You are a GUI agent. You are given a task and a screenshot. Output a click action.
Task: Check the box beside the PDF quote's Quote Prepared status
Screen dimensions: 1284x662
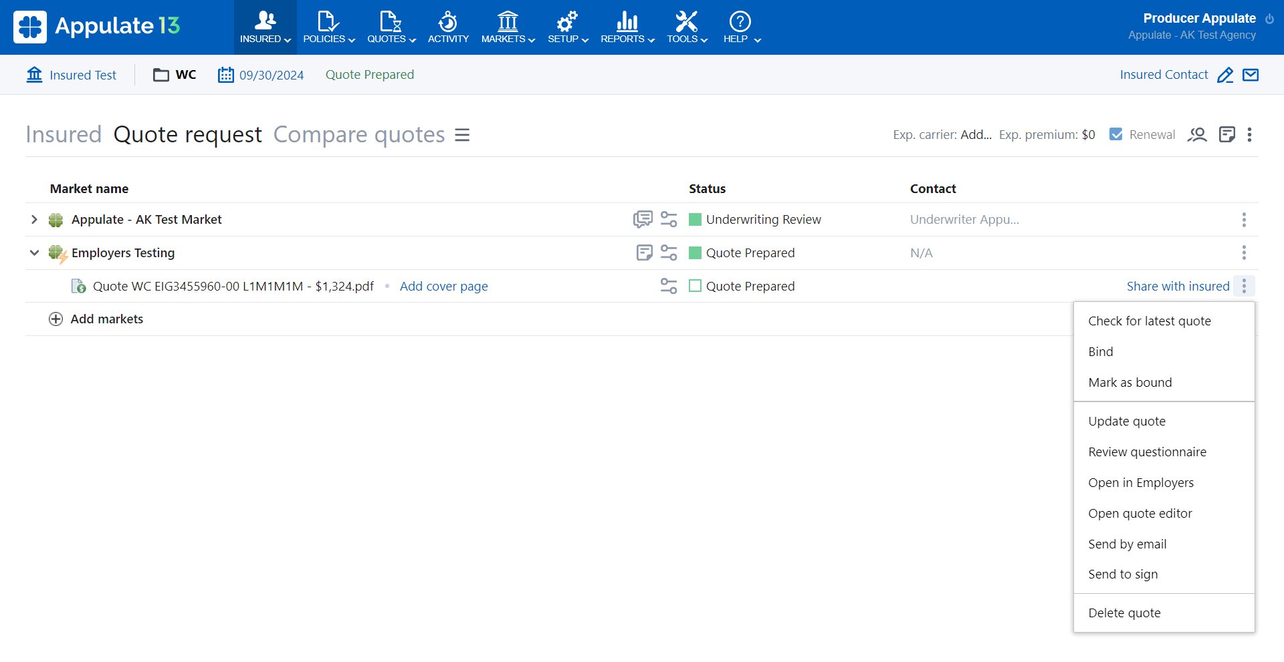[695, 286]
